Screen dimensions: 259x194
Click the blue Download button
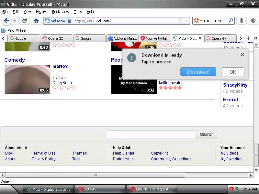(198, 72)
